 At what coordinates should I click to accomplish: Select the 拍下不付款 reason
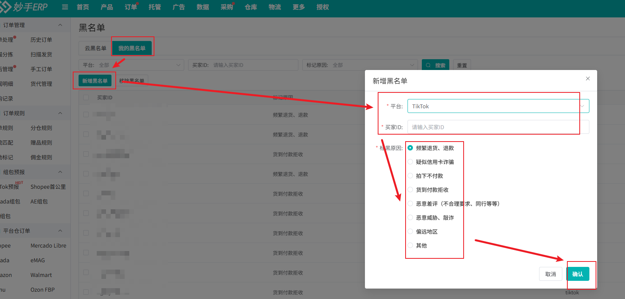point(425,176)
